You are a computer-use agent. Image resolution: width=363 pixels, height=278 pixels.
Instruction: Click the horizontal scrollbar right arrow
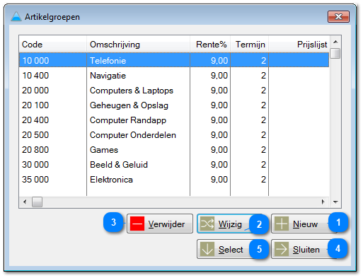coord(323,202)
